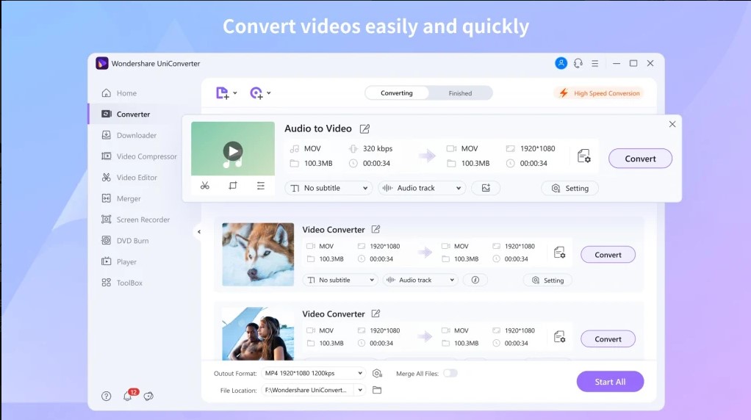Expand the load disc dropdown arrow
Viewport: 751px width, 420px height.
(269, 93)
